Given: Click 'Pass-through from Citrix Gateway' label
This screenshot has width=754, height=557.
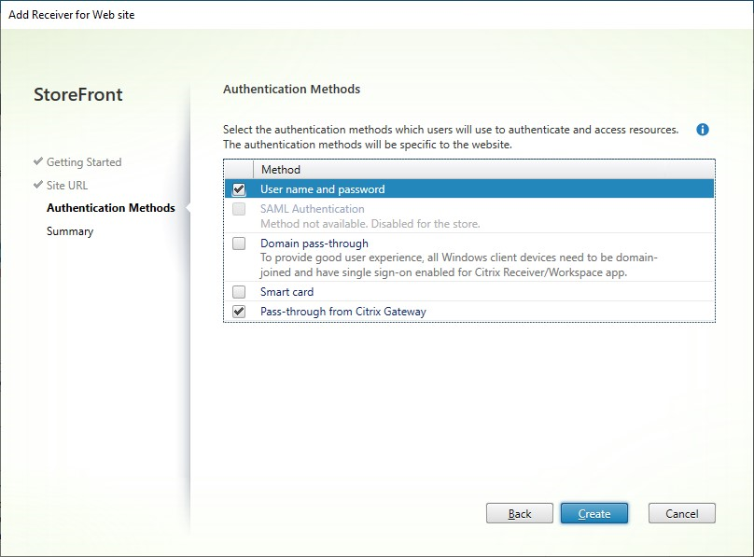Looking at the screenshot, I should (x=342, y=312).
